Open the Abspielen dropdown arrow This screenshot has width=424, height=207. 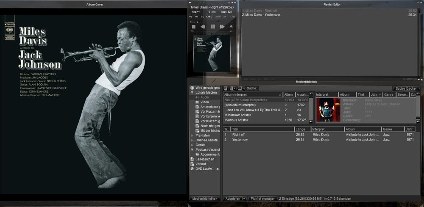(244, 198)
